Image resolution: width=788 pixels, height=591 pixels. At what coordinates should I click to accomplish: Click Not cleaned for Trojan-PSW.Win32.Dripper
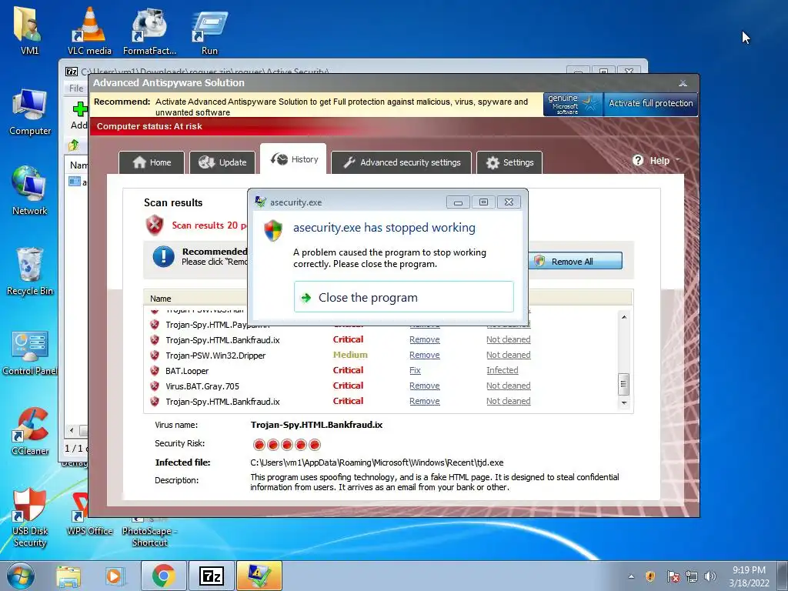click(x=508, y=355)
